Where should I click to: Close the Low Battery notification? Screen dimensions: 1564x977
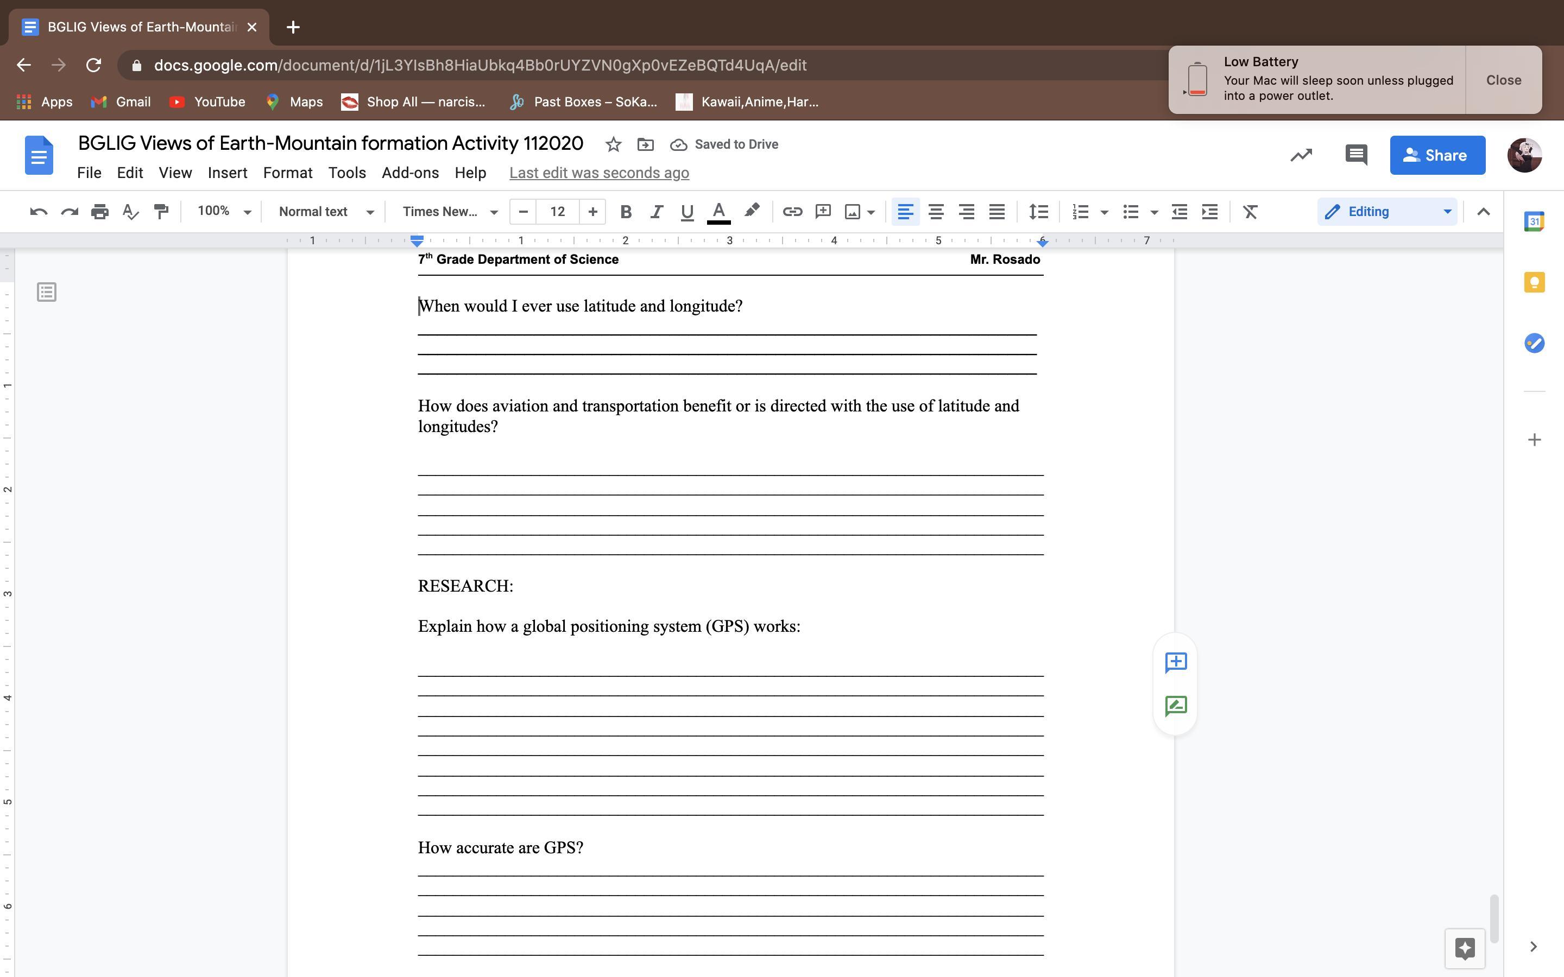(x=1503, y=80)
